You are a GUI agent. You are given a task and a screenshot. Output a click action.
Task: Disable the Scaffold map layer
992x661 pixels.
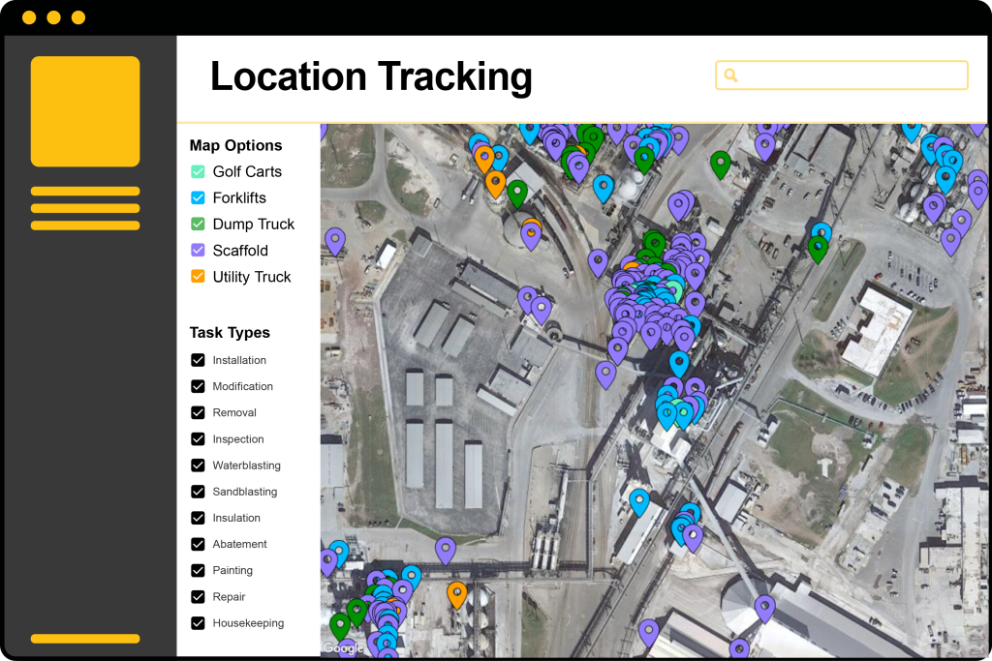point(197,250)
